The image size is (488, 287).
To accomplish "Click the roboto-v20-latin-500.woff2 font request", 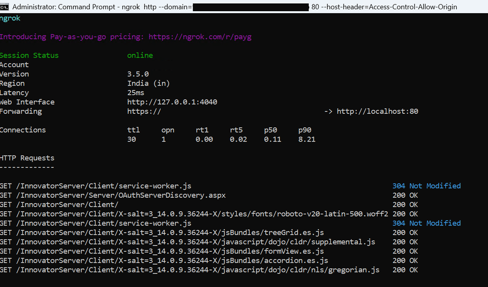I will tap(193, 214).
